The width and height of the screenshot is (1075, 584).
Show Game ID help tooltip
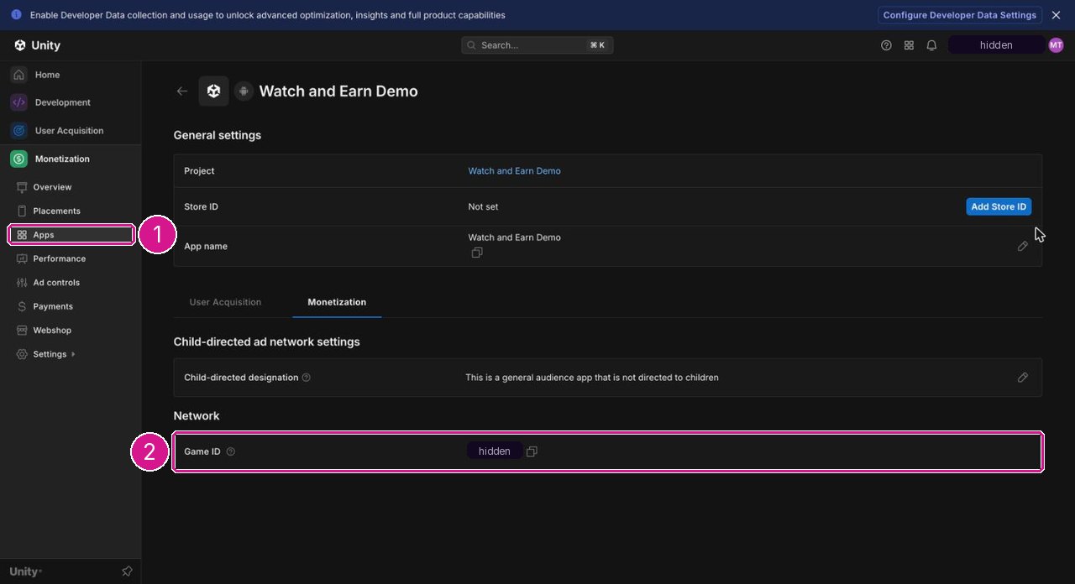click(231, 451)
